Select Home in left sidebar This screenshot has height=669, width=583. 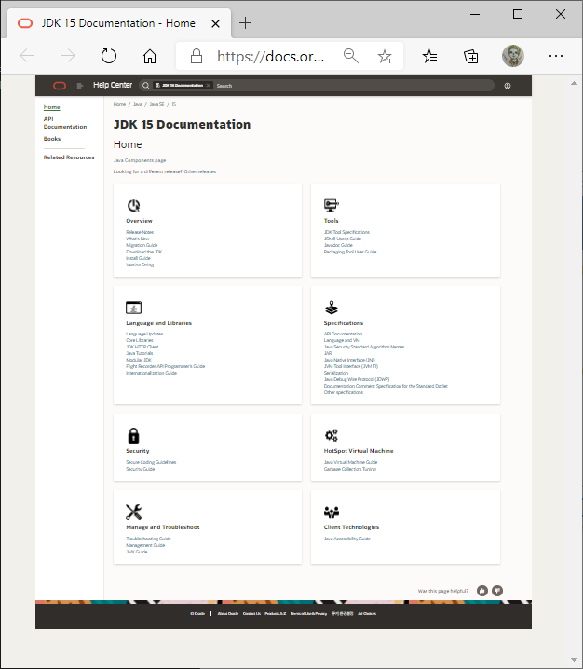click(51, 107)
